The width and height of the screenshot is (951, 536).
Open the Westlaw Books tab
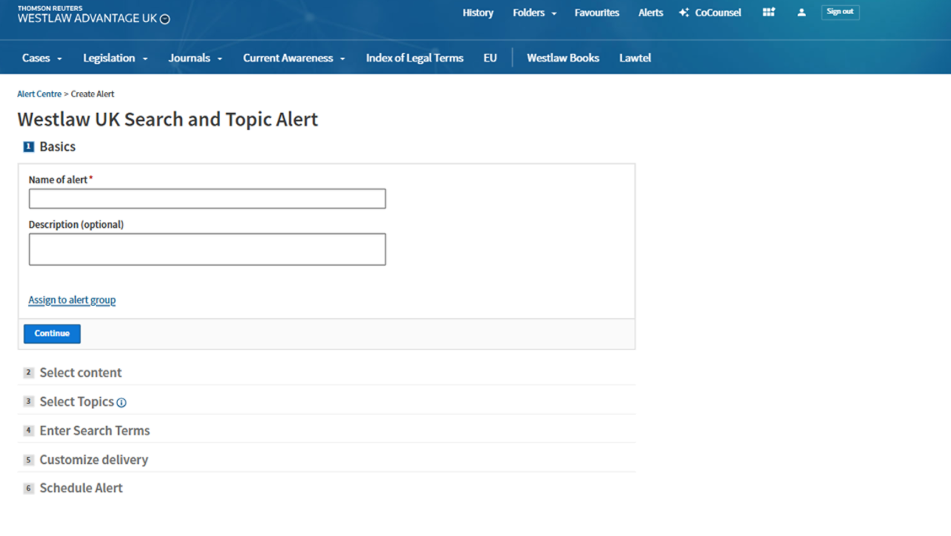(562, 58)
